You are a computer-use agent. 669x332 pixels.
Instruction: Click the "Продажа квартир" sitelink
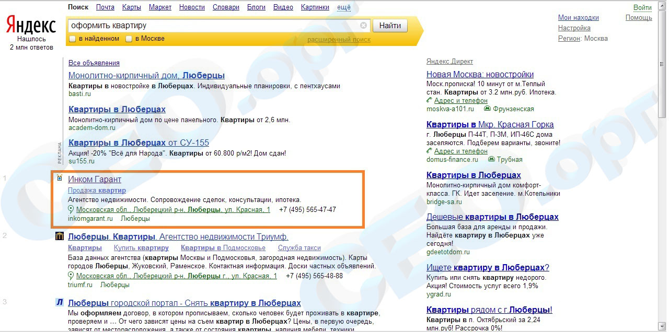97,191
